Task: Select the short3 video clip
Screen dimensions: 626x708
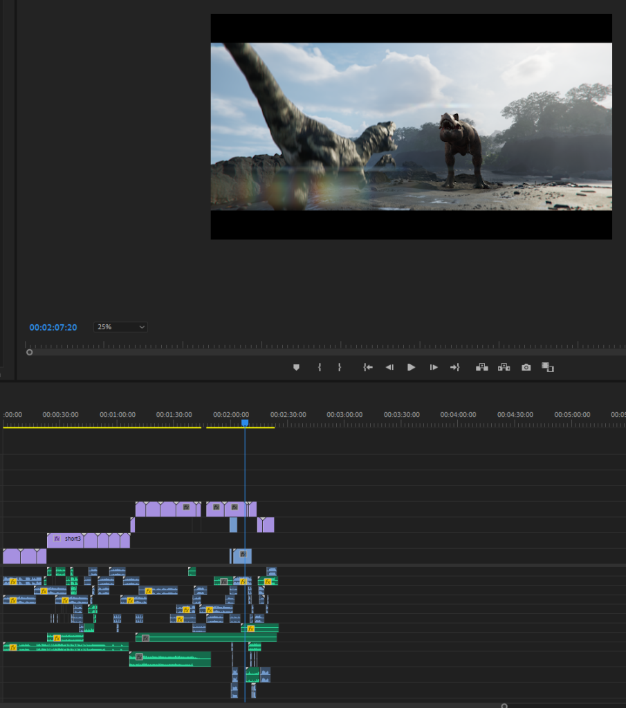Action: coord(66,541)
